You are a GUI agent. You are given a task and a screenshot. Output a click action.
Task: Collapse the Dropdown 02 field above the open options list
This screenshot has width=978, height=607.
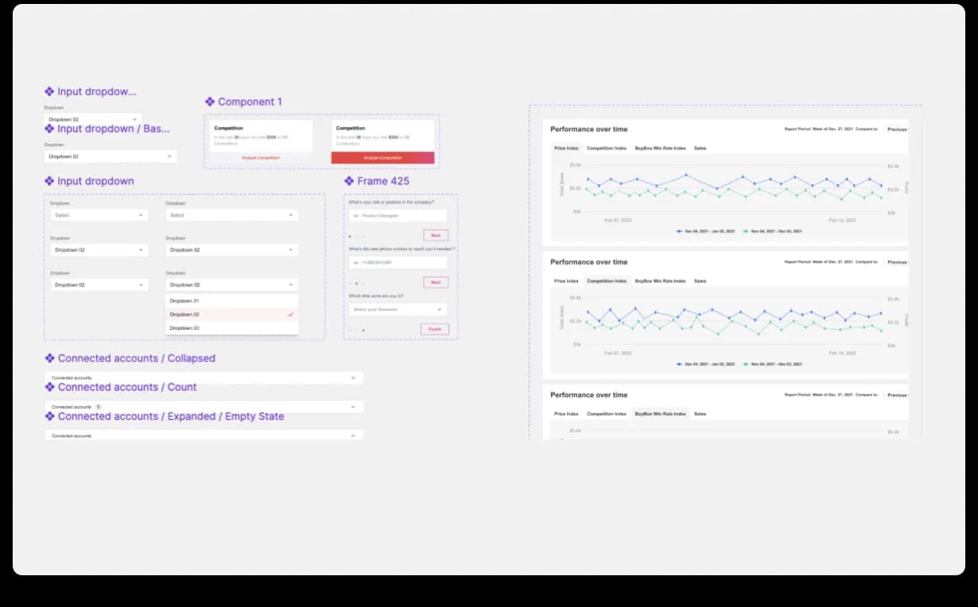[x=232, y=285]
